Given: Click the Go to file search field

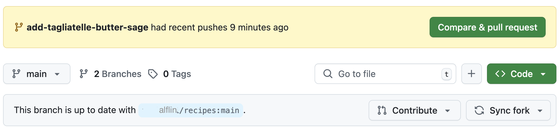Looking at the screenshot, I should tap(385, 74).
